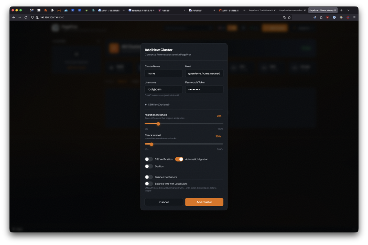Bookmark this page with the star icon
This screenshot has width=368, height=245.
tap(289, 17)
